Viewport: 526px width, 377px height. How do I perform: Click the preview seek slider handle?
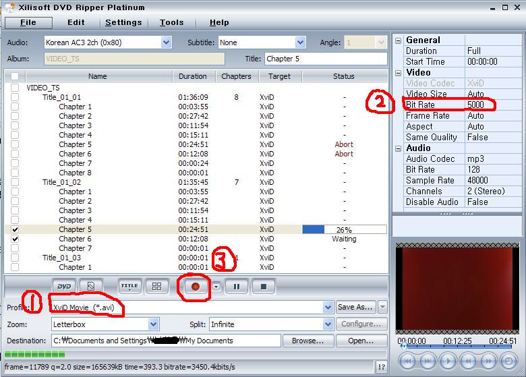click(x=404, y=346)
